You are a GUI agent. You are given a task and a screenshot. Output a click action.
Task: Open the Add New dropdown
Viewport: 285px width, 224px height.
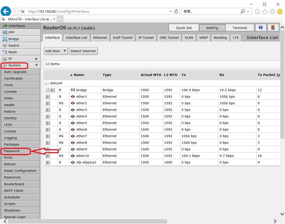56,51
